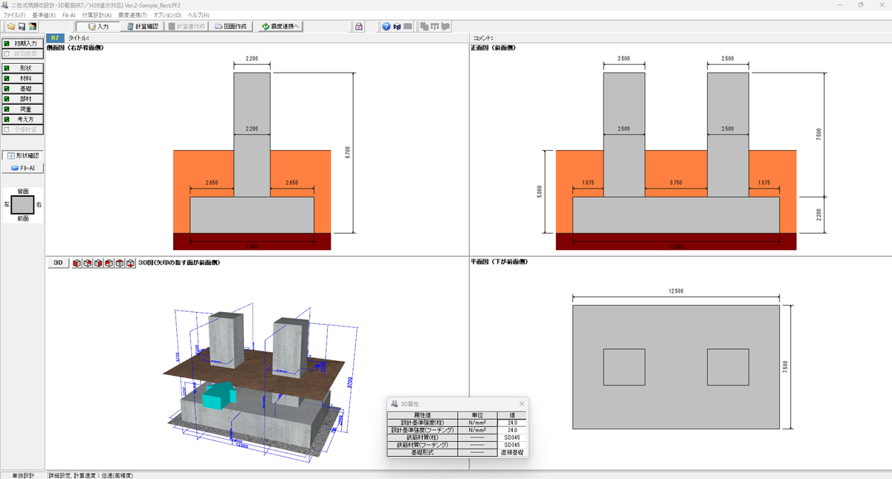Click the gray pier-shaped icon in toolbar
This screenshot has height=479, width=892.
pos(435,27)
